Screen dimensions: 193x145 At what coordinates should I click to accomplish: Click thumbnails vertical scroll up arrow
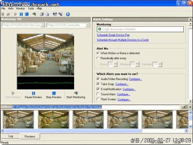[x=190, y=113]
